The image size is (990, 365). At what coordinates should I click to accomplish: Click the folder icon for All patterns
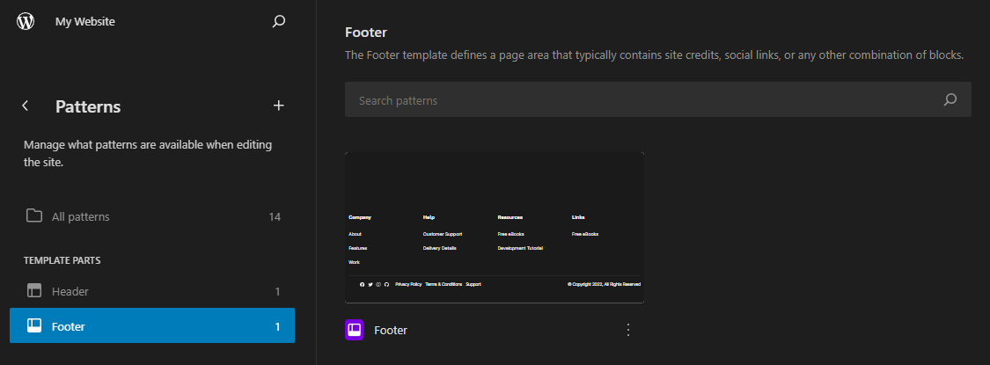[x=34, y=215]
